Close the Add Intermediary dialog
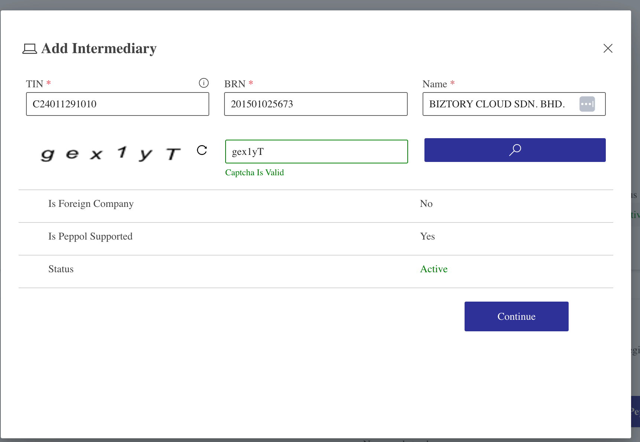This screenshot has height=442, width=640. [x=608, y=48]
